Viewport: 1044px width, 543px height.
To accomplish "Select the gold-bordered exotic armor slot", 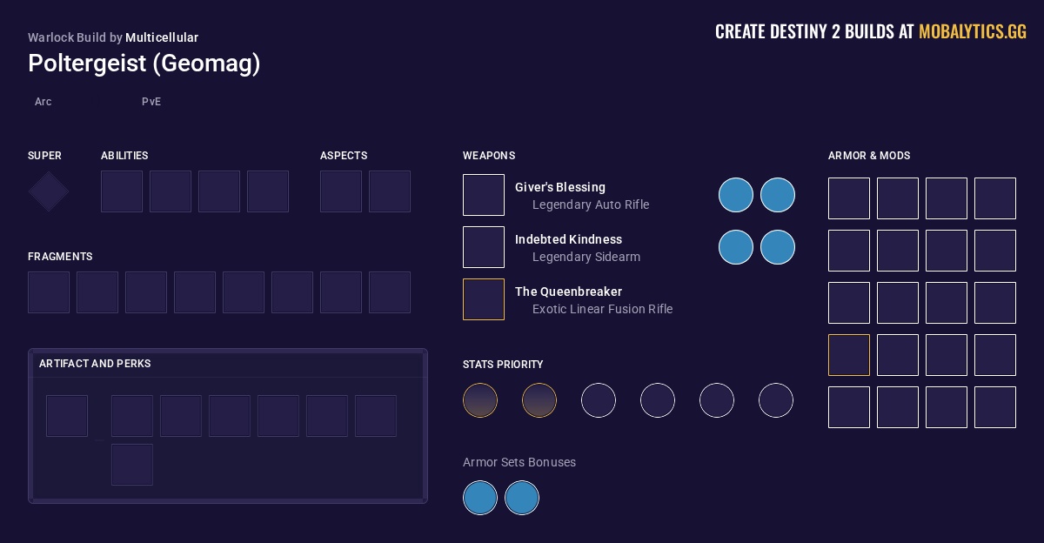I will tap(849, 355).
